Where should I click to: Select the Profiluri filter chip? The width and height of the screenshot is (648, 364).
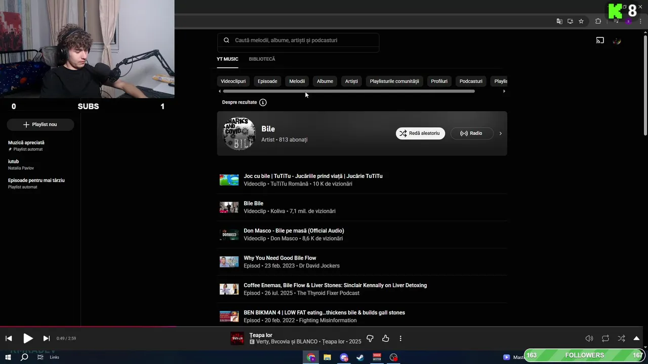coord(439,81)
